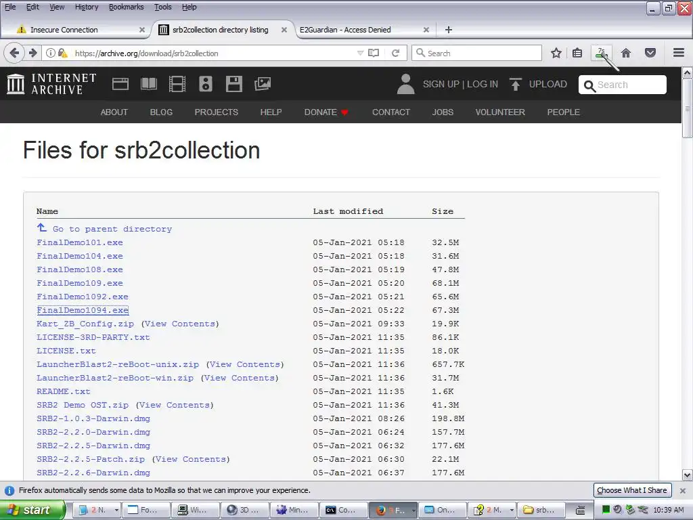Viewport: 693px width, 520px height.
Task: Save to Pocket icon
Action: point(650,53)
